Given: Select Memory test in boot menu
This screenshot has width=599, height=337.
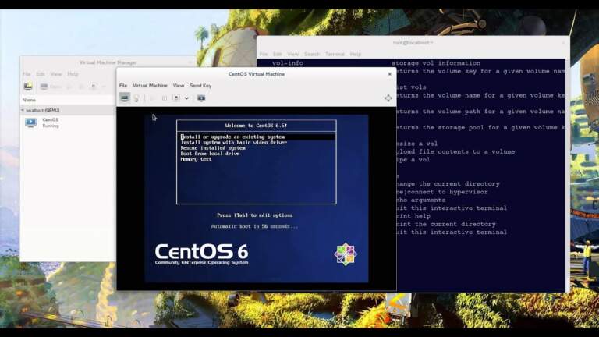Looking at the screenshot, I should point(196,159).
